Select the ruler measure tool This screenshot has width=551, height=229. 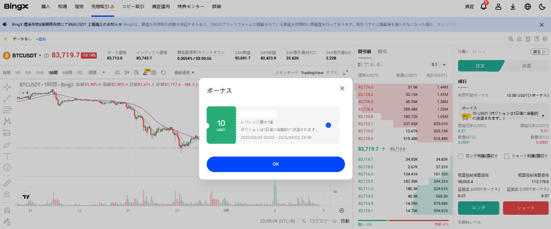(x=7, y=183)
